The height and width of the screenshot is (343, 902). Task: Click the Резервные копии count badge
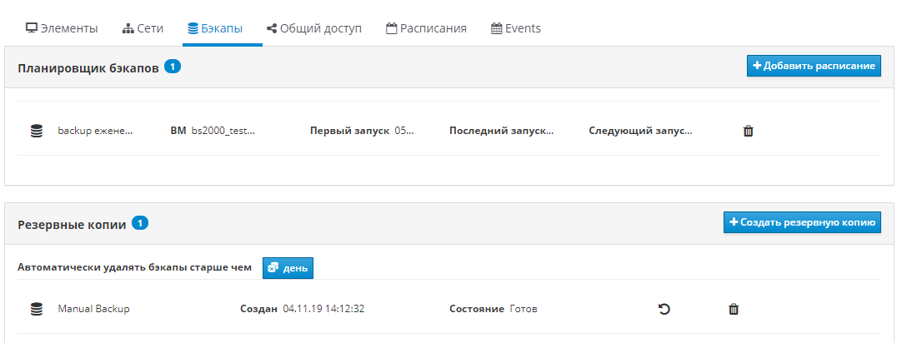(x=141, y=223)
